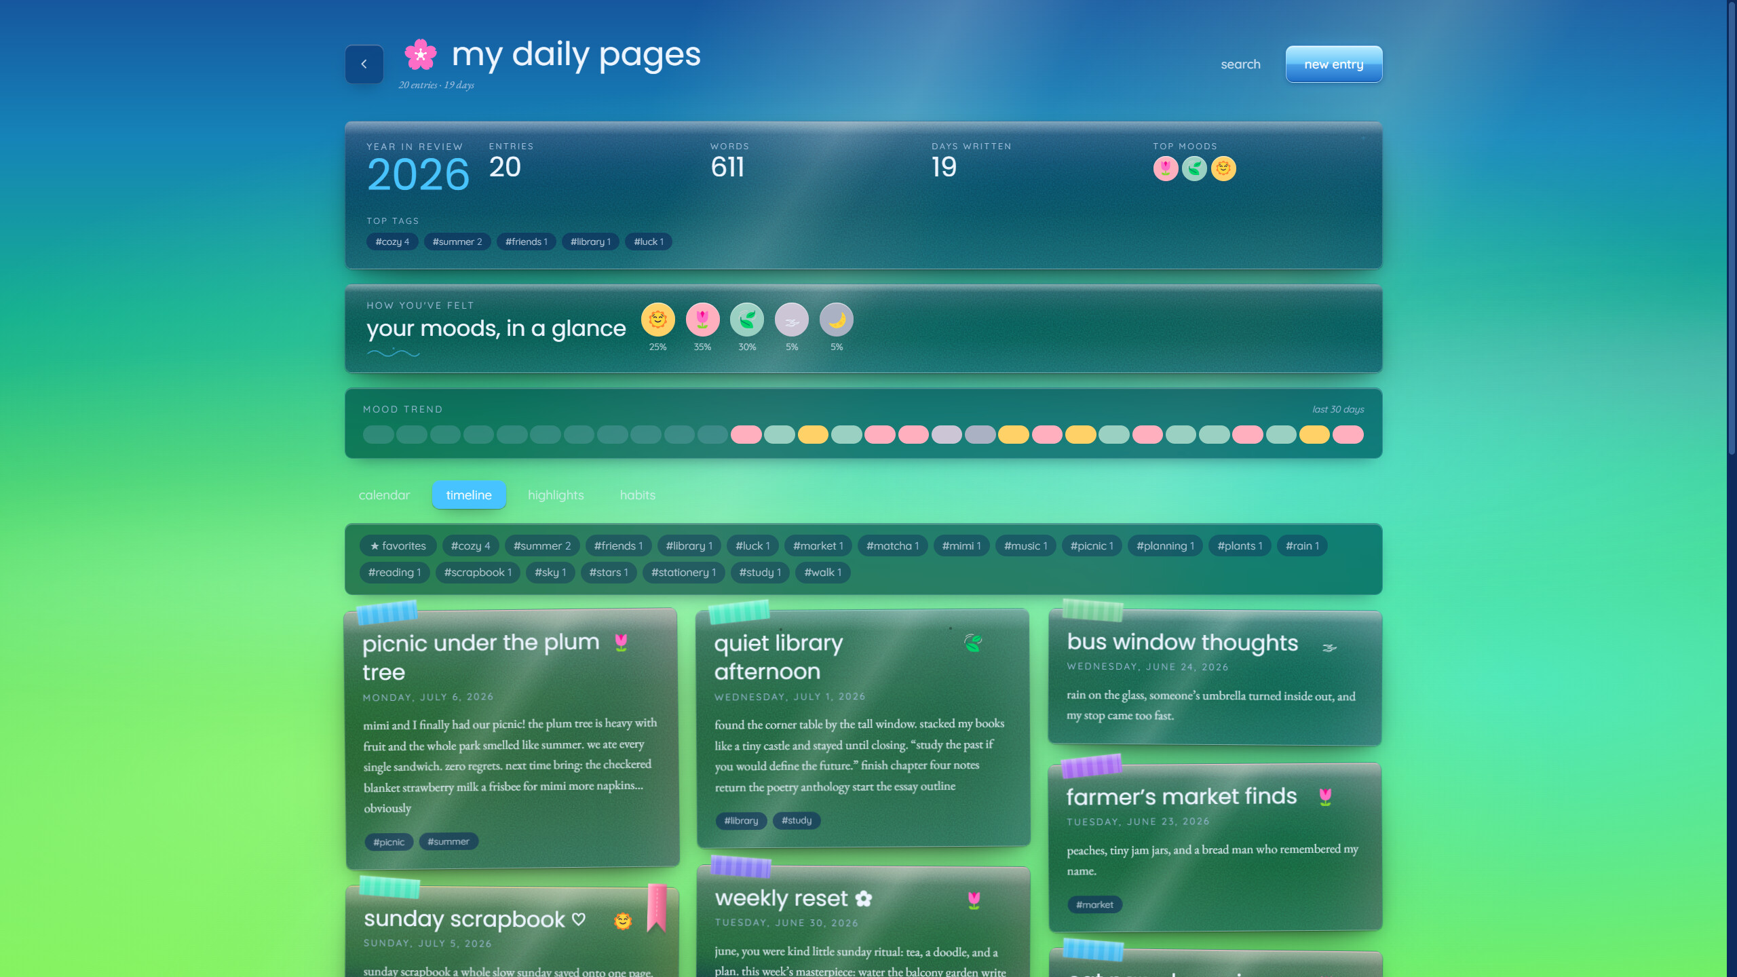The height and width of the screenshot is (977, 1737).
Task: Switch to the calendar tab
Action: 384,495
